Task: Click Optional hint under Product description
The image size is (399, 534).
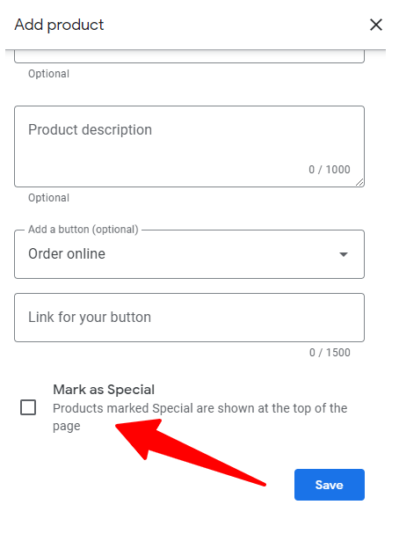Action: point(48,198)
